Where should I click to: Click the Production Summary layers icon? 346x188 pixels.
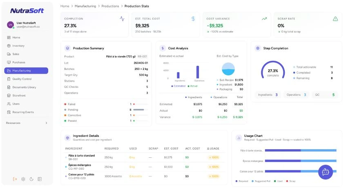pyautogui.click(x=67, y=48)
